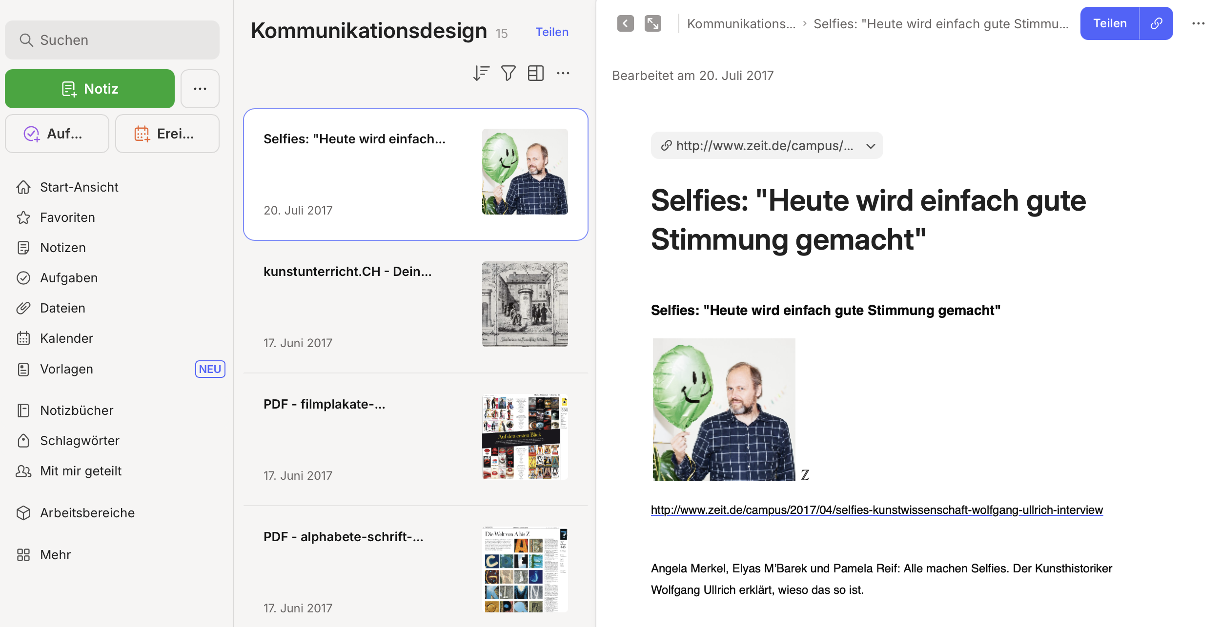This screenshot has height=627, width=1220.
Task: Click the note list layout view icon
Action: point(535,73)
